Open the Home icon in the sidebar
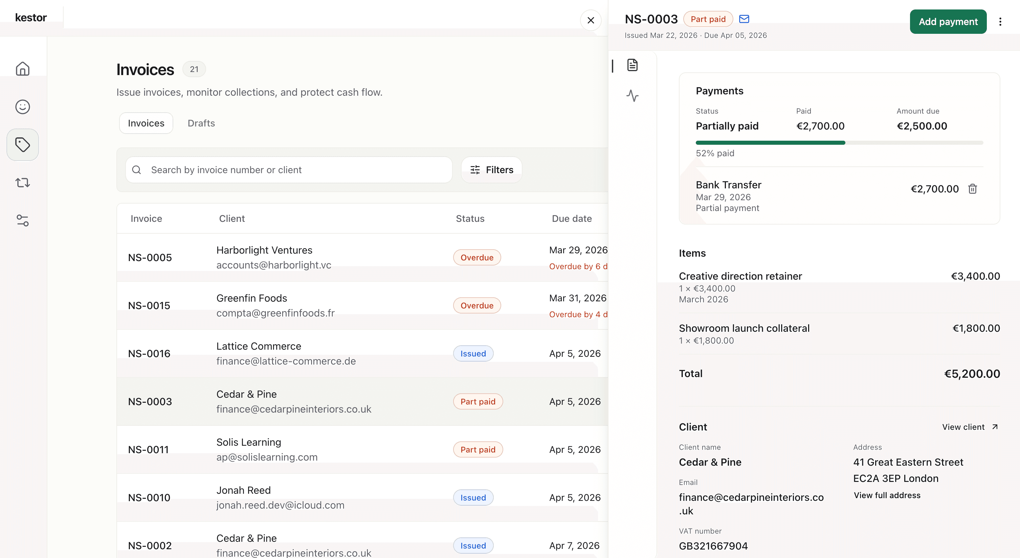The image size is (1020, 558). pos(23,68)
